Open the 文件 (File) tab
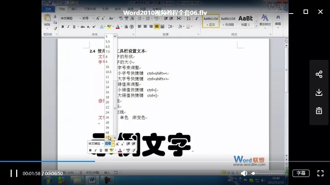 click(48, 9)
